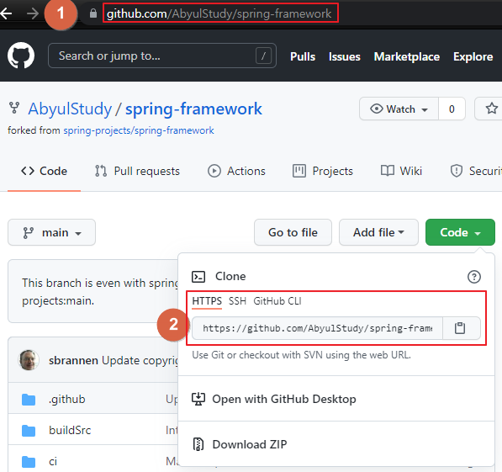The width and height of the screenshot is (502, 472).
Task: Click the browser forward arrow
Action: [x=32, y=13]
